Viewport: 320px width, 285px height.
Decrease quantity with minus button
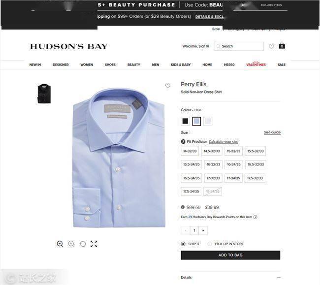click(185, 230)
